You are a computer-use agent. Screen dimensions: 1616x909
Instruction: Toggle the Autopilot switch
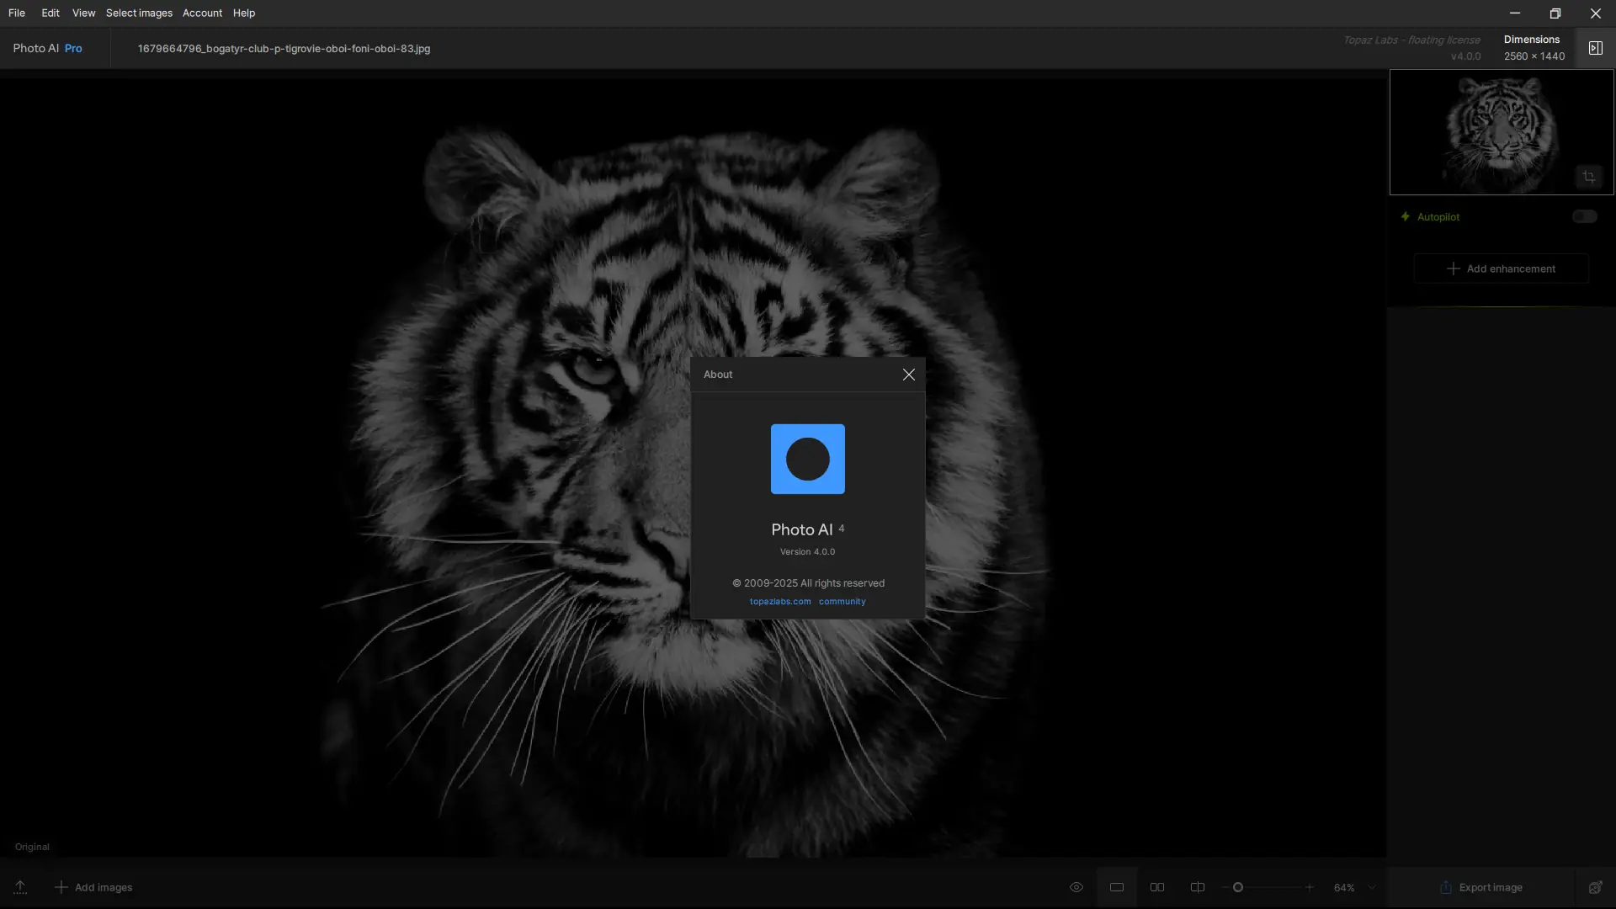click(1584, 216)
